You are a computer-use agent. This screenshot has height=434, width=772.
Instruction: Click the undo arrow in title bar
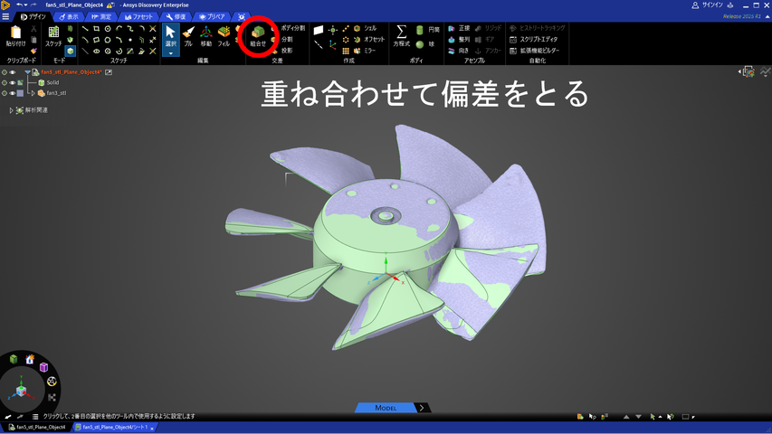[19, 5]
